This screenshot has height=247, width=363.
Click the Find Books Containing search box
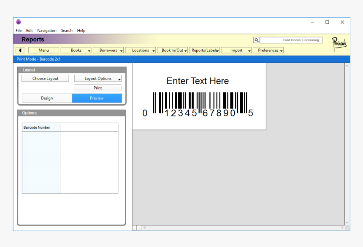tap(291, 40)
